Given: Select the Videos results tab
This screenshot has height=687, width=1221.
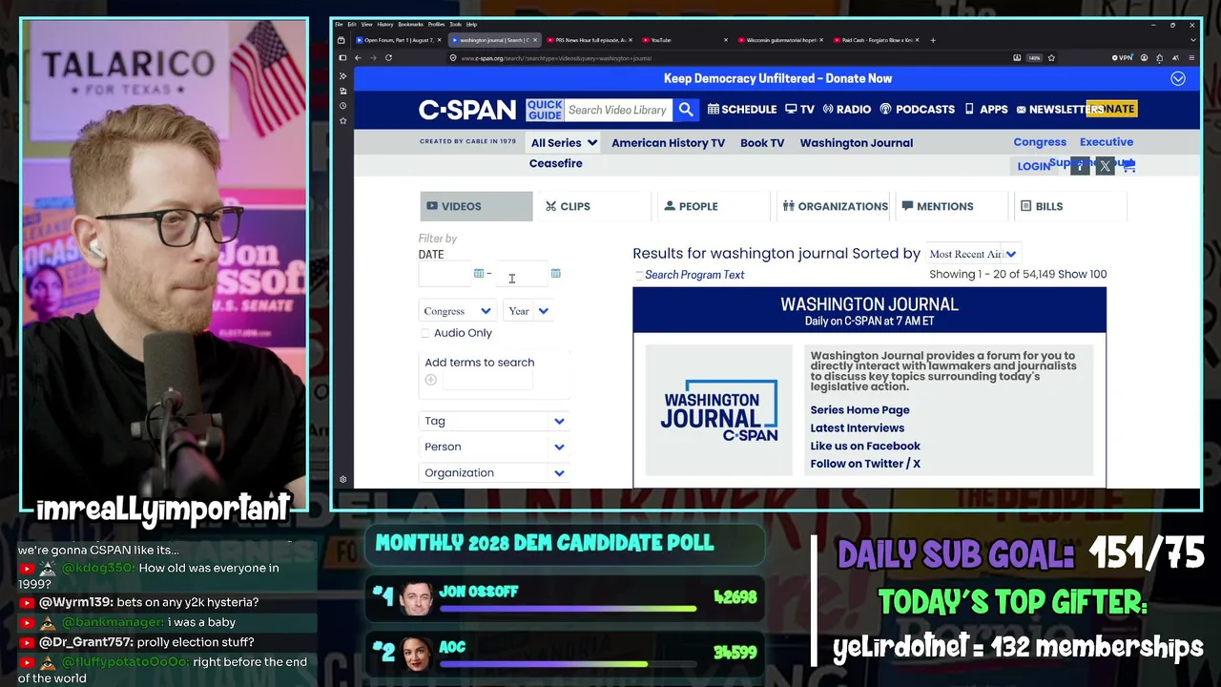Looking at the screenshot, I should coord(476,206).
